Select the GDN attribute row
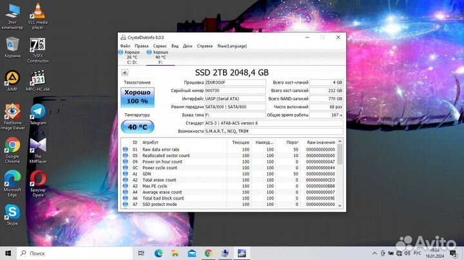 tap(229, 174)
